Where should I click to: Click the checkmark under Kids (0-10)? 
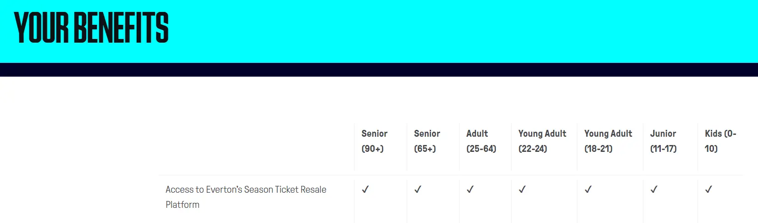click(x=709, y=190)
